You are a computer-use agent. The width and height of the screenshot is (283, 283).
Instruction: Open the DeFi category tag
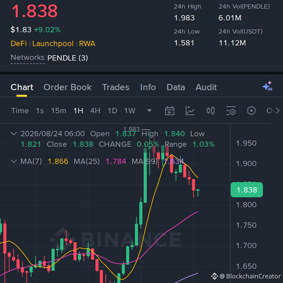click(x=19, y=44)
